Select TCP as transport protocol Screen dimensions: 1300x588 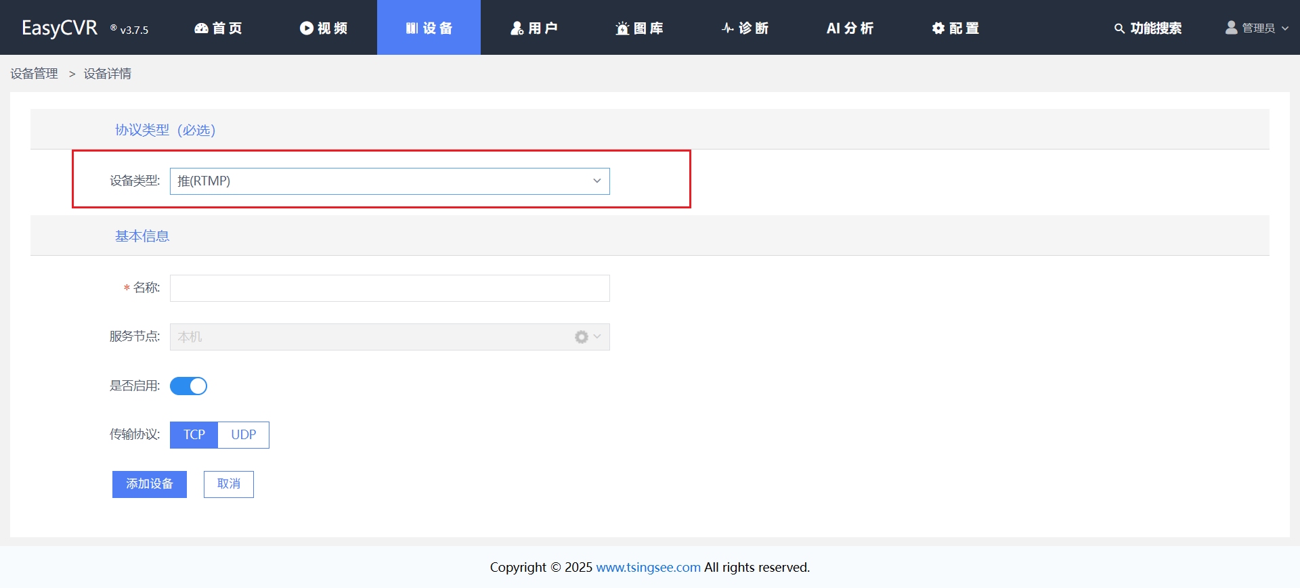tap(194, 434)
